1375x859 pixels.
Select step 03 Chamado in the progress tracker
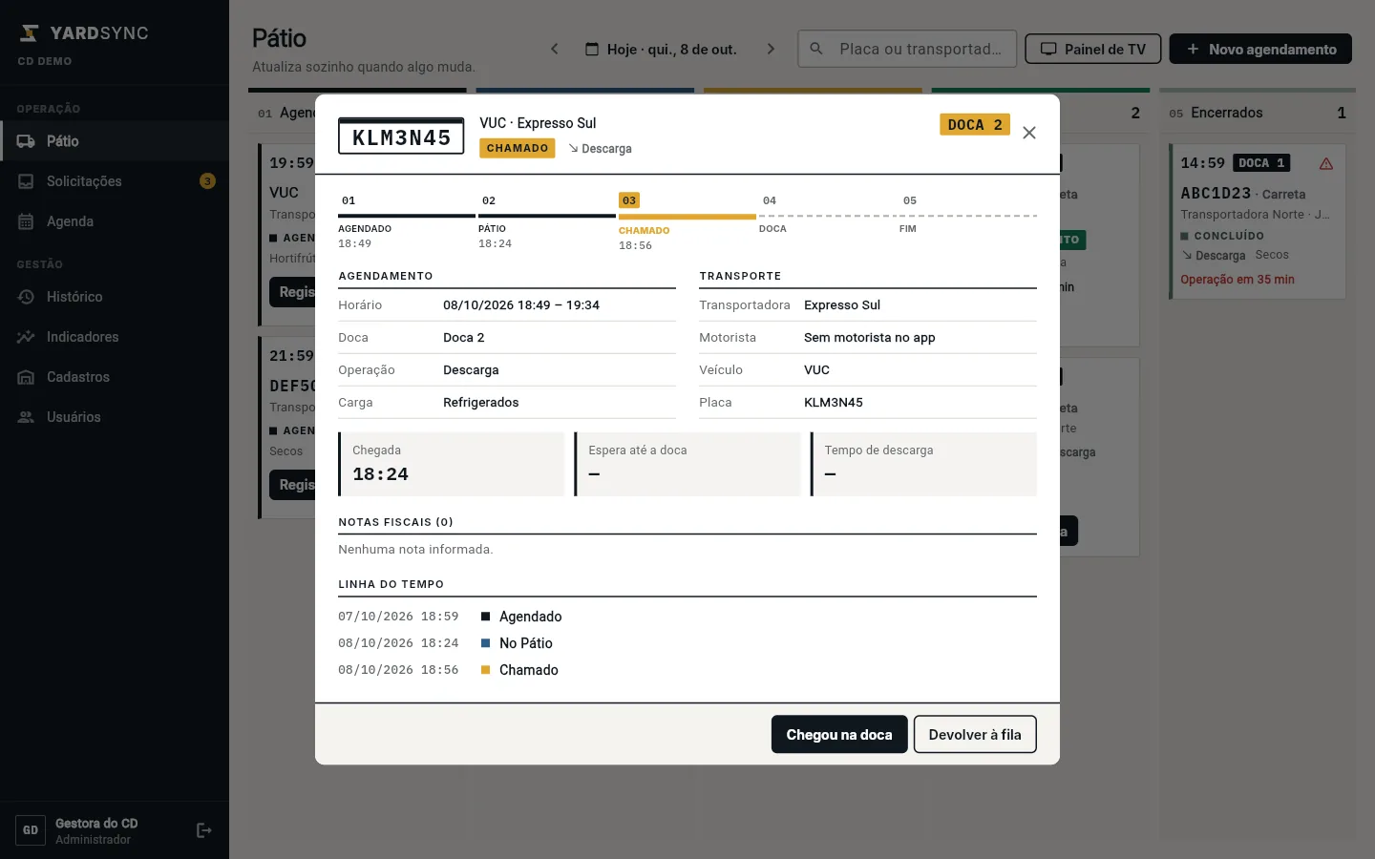687,222
